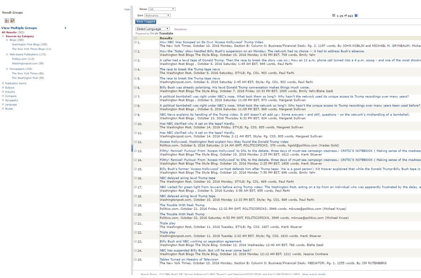Check the box for result 25
This screenshot has height=278, width=421.
135,259
